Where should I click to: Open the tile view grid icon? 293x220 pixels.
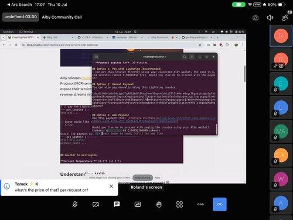(x=179, y=204)
